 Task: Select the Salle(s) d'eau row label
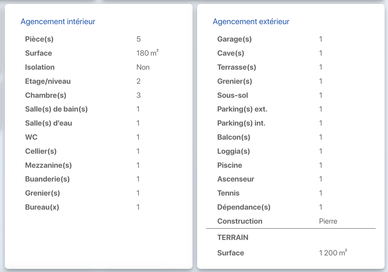coord(48,123)
